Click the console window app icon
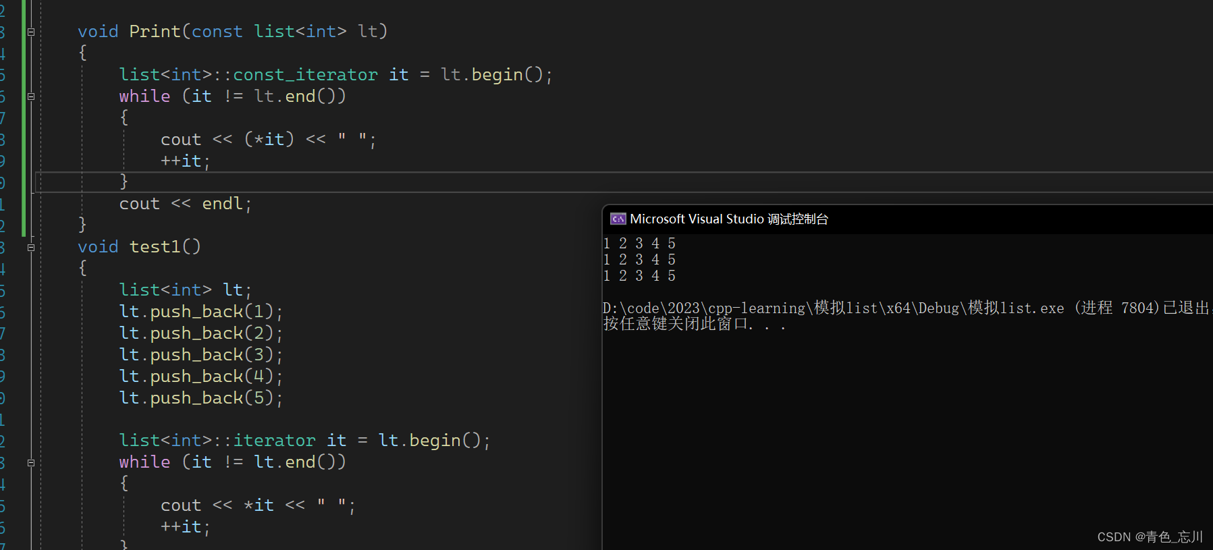The height and width of the screenshot is (550, 1213). [x=618, y=219]
